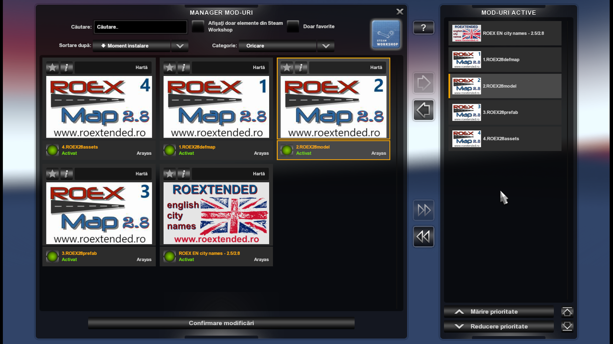This screenshot has height=344, width=613.
Task: Activate all mods with double right arrows
Action: point(424,210)
